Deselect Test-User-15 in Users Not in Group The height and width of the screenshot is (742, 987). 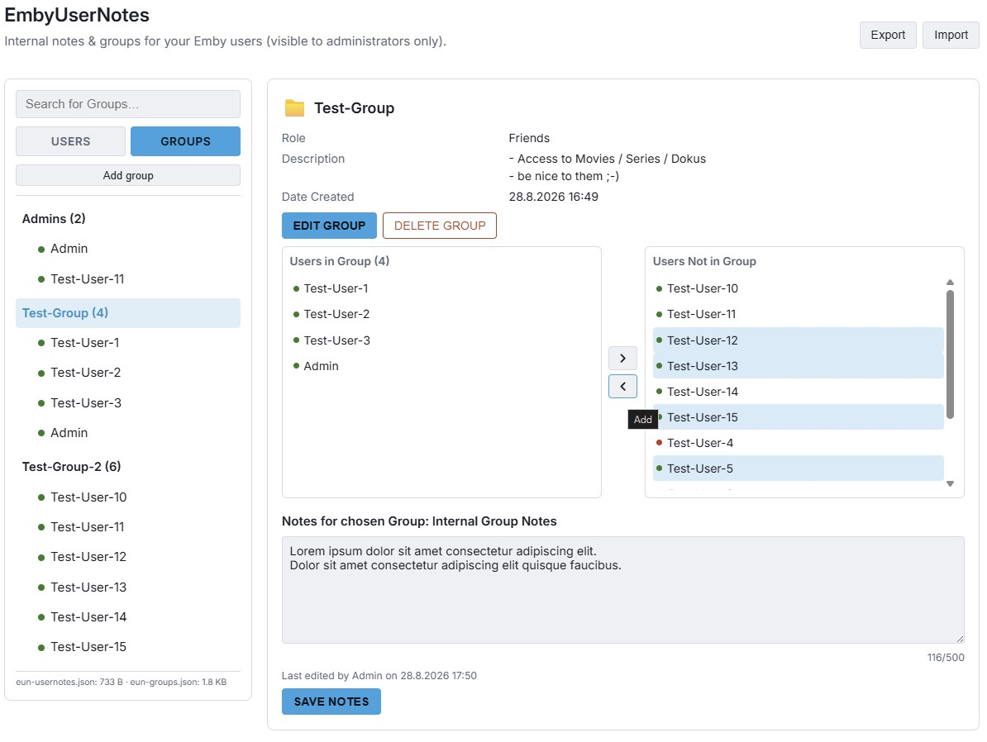point(799,417)
